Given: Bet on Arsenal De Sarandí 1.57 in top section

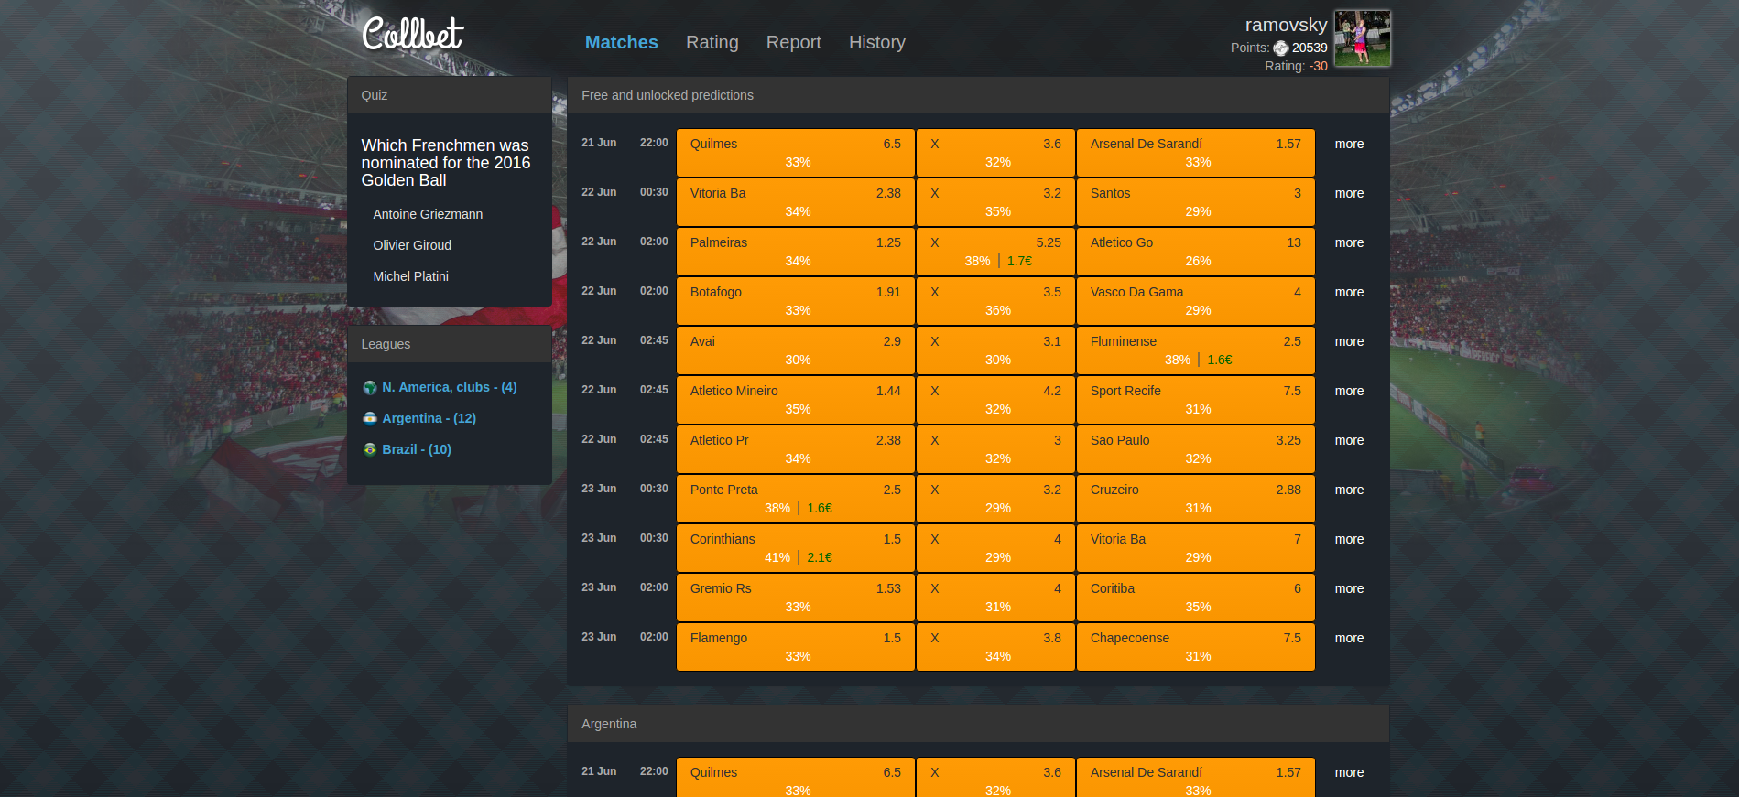Looking at the screenshot, I should [1196, 153].
